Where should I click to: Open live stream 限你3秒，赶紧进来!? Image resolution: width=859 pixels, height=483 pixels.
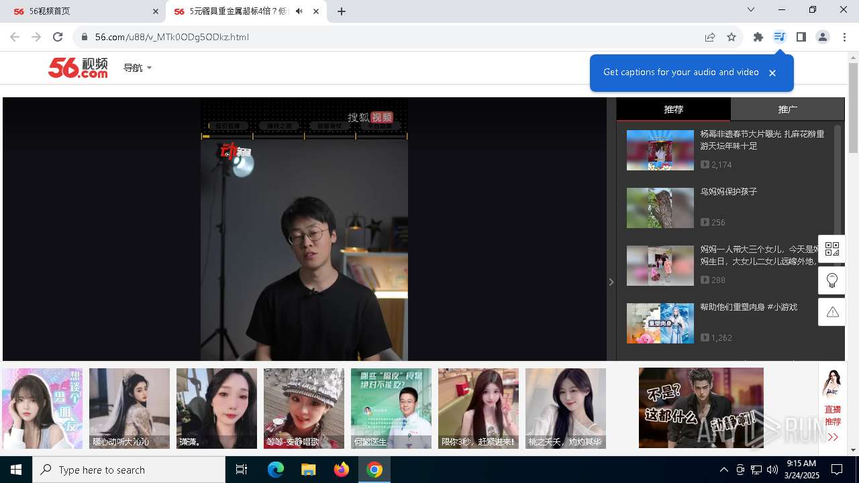[x=478, y=409]
